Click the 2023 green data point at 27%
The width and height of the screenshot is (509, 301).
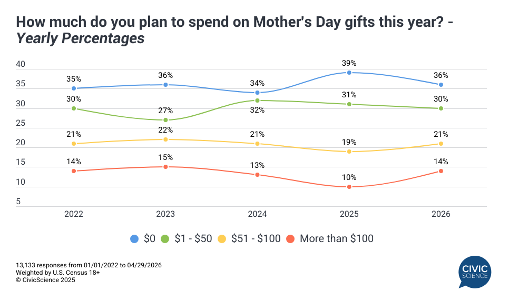(165, 120)
